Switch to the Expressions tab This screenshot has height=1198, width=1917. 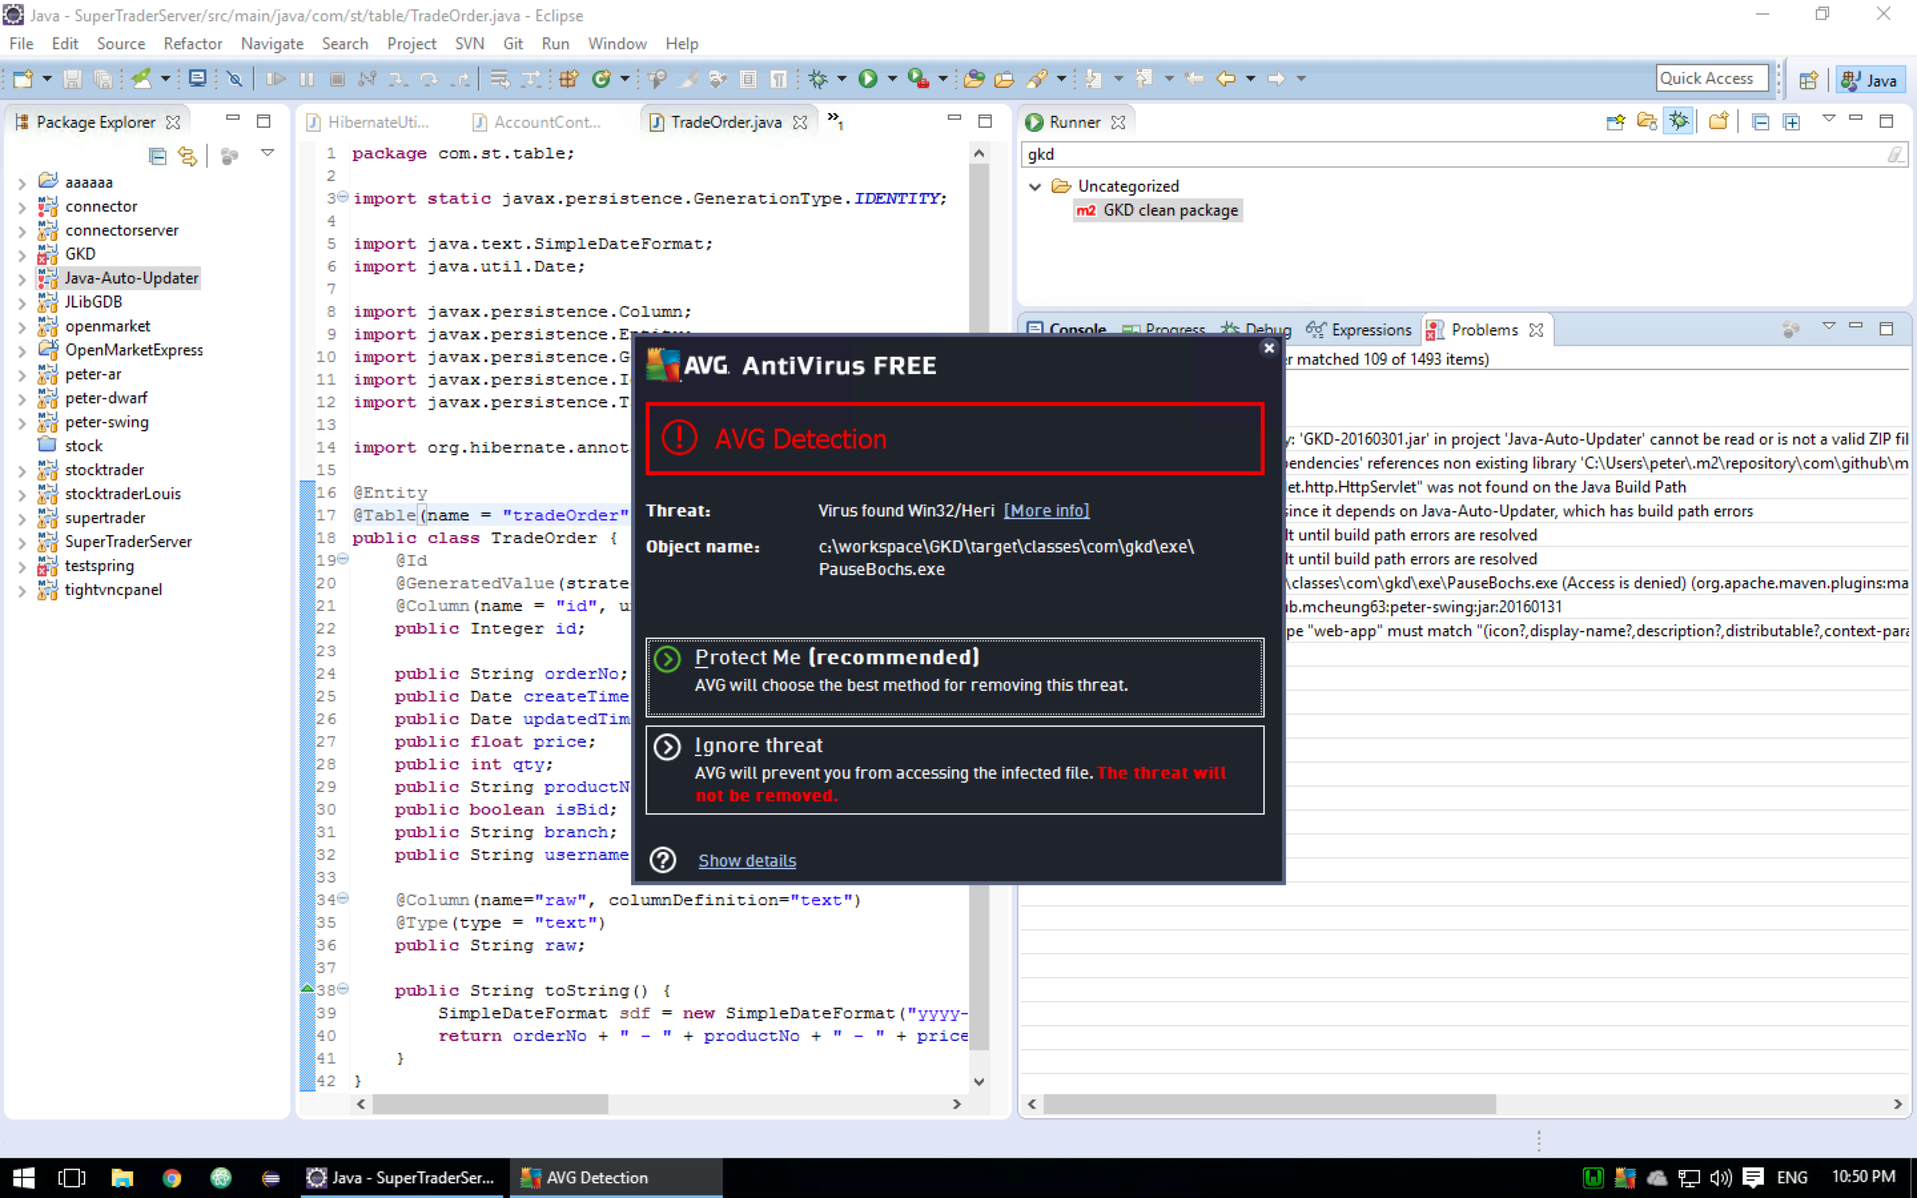point(1360,329)
